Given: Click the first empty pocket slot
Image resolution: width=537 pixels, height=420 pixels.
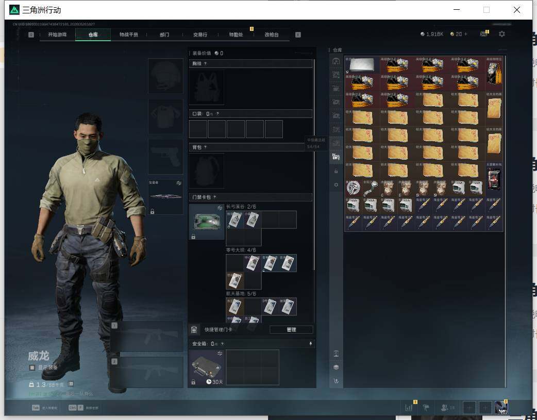Looking at the screenshot, I should (x=198, y=129).
